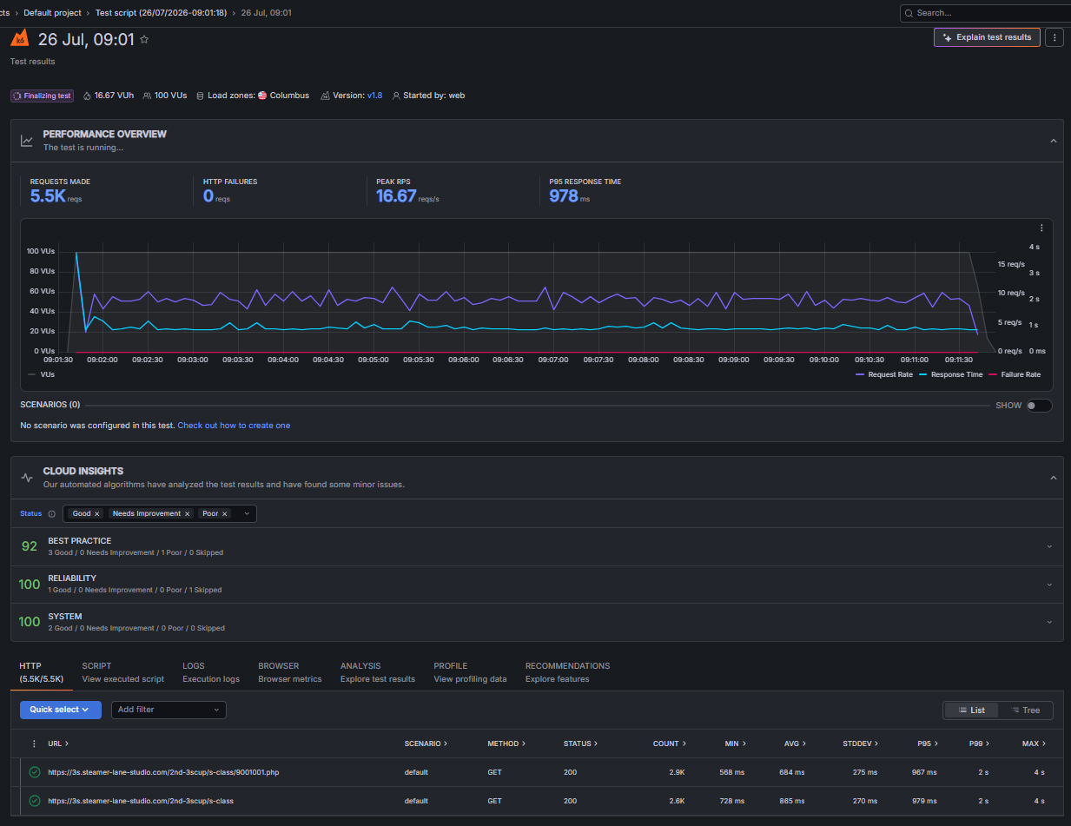Open the SCRIPT tab
Image resolution: width=1071 pixels, height=826 pixels.
pyautogui.click(x=122, y=672)
